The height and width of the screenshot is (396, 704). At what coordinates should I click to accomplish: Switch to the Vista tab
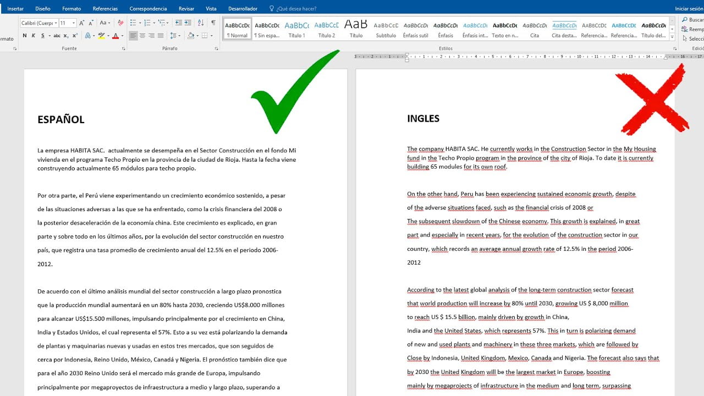point(211,9)
